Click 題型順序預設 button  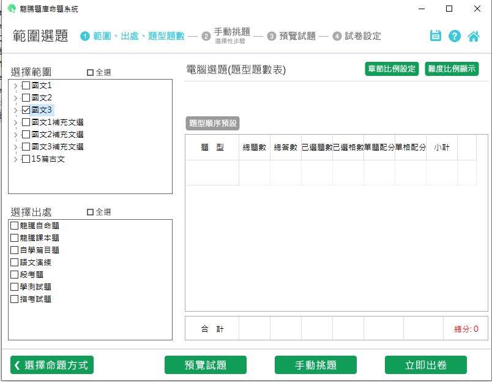pyautogui.click(x=213, y=124)
